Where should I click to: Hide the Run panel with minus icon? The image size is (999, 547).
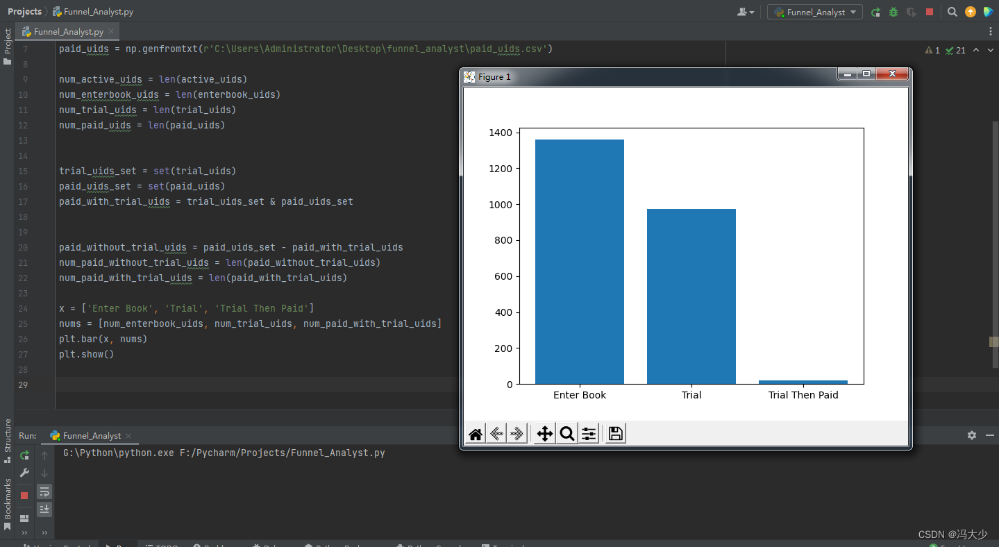[x=989, y=435]
